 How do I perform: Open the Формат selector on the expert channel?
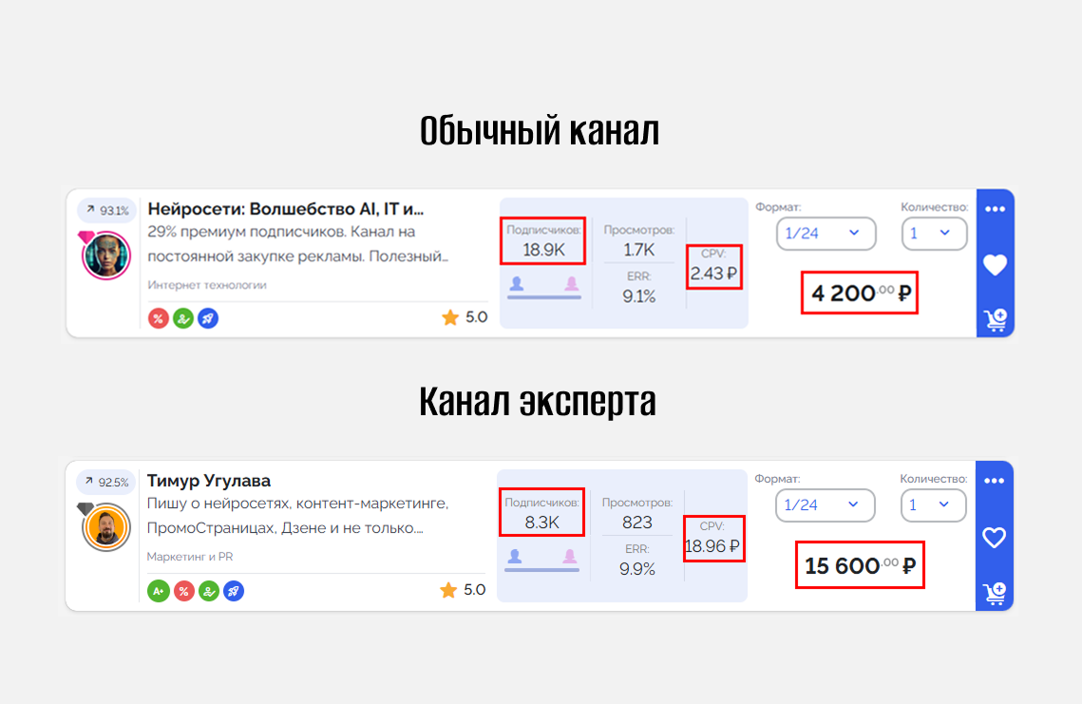825,505
